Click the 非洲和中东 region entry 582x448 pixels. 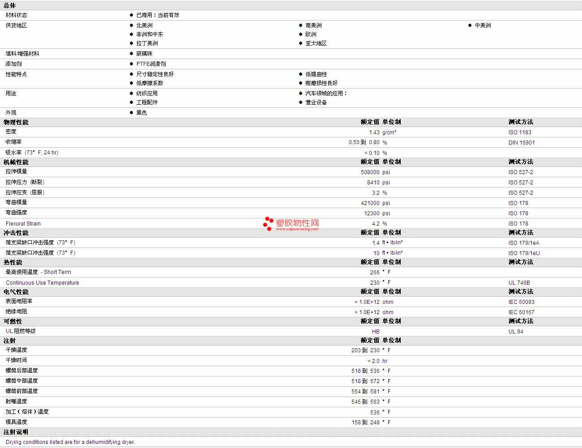[x=150, y=34]
